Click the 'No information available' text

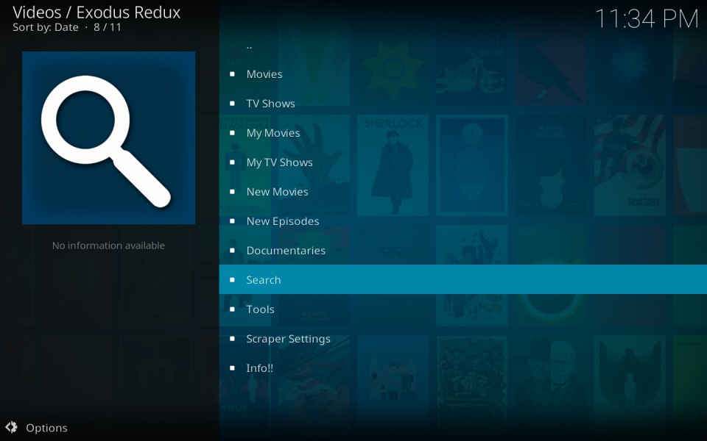click(109, 245)
